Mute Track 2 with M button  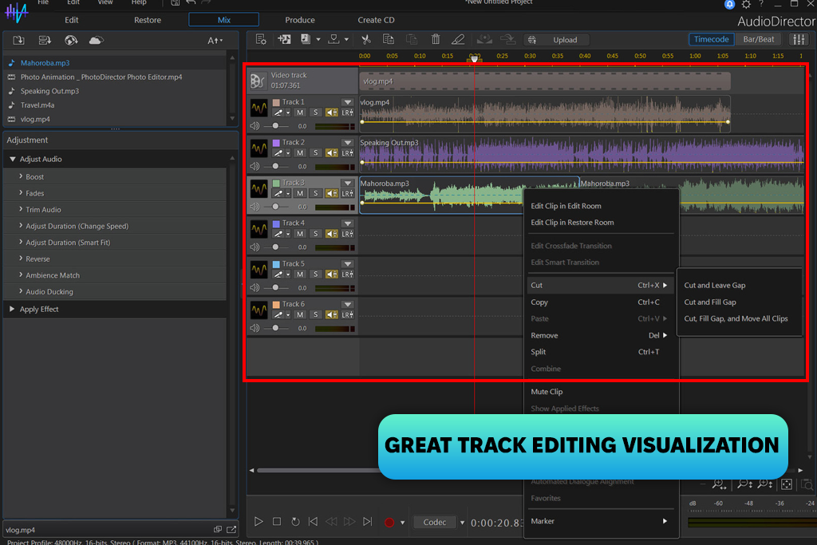pos(300,152)
